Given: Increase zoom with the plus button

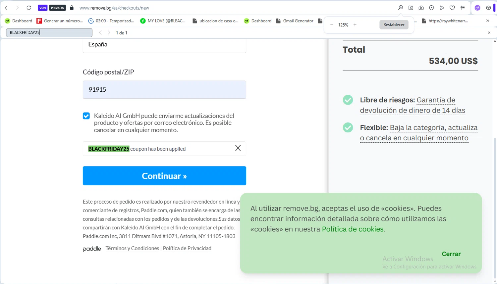Looking at the screenshot, I should pyautogui.click(x=355, y=25).
